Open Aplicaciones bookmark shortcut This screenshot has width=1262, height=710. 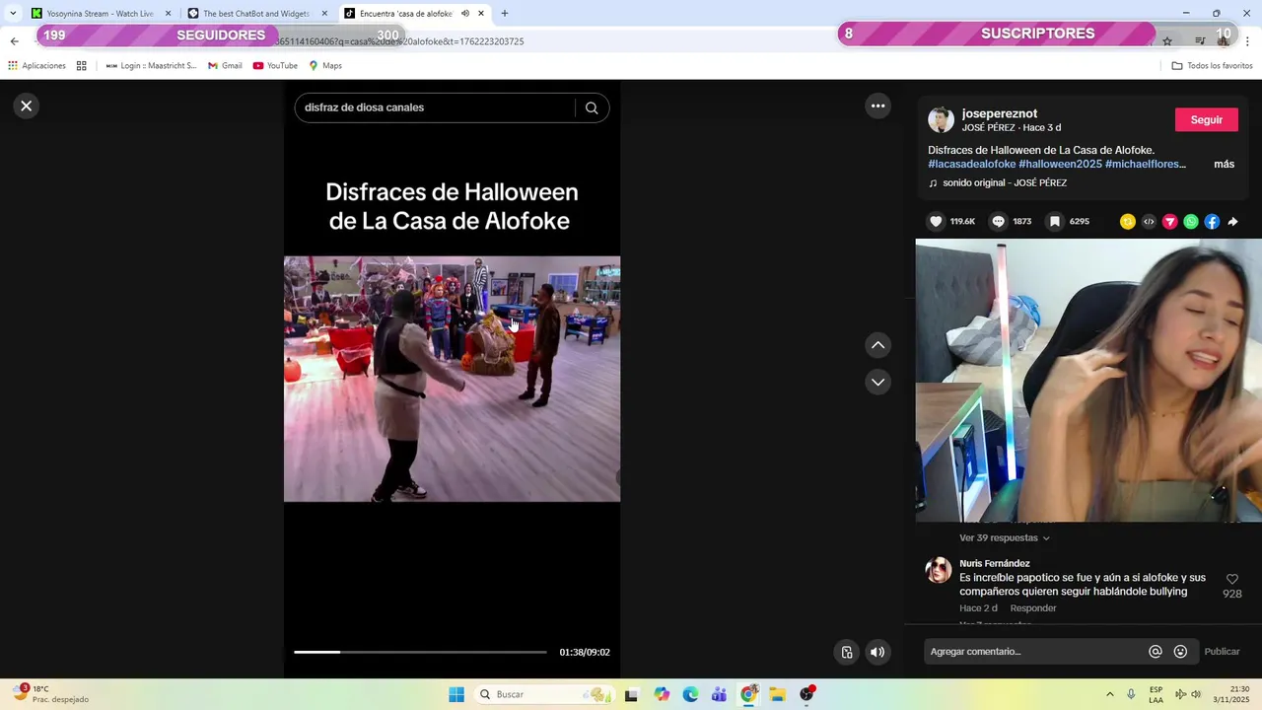pos(36,66)
